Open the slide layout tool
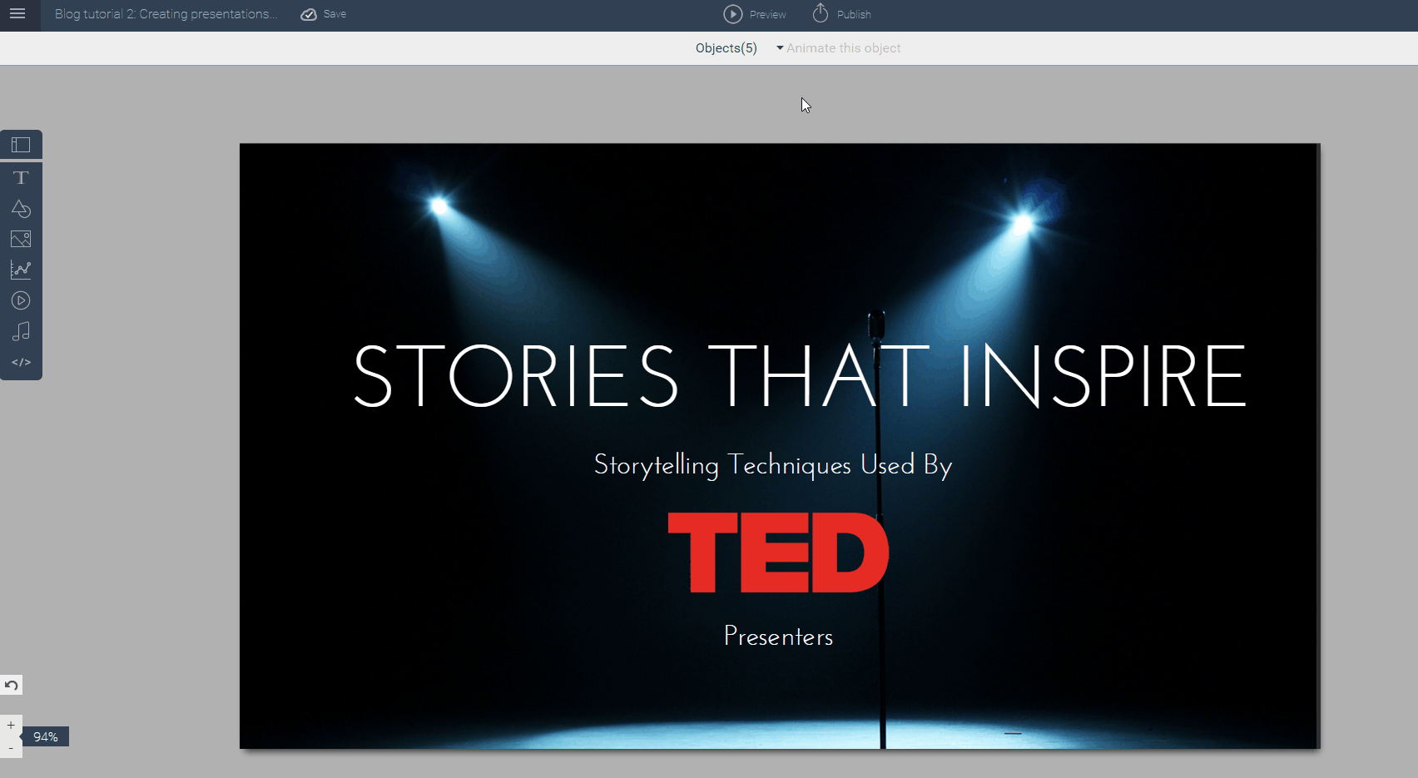This screenshot has width=1418, height=778. 21,145
